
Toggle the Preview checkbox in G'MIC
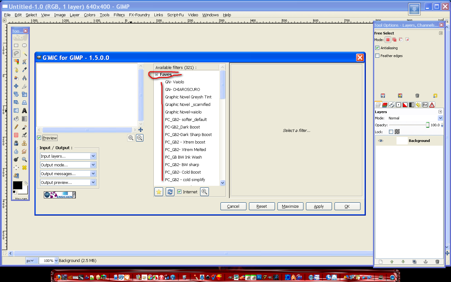click(39, 138)
